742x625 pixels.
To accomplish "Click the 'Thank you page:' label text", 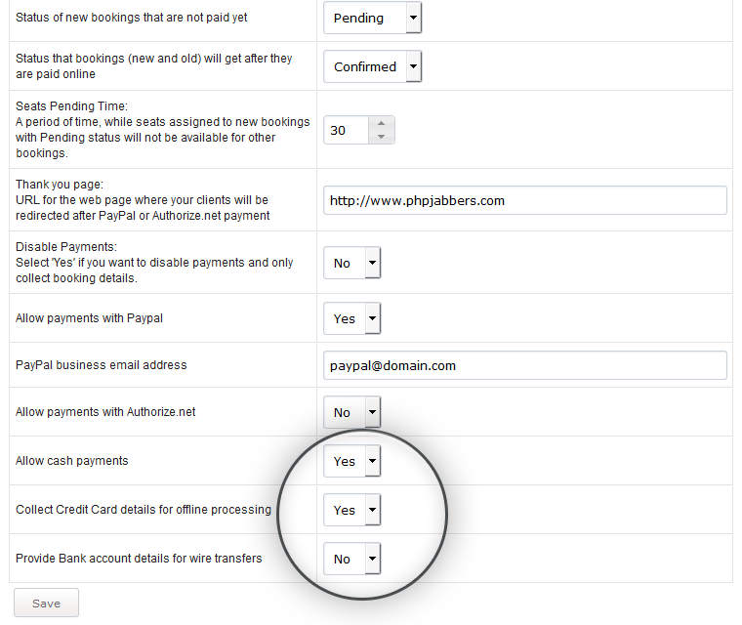I will click(x=60, y=185).
